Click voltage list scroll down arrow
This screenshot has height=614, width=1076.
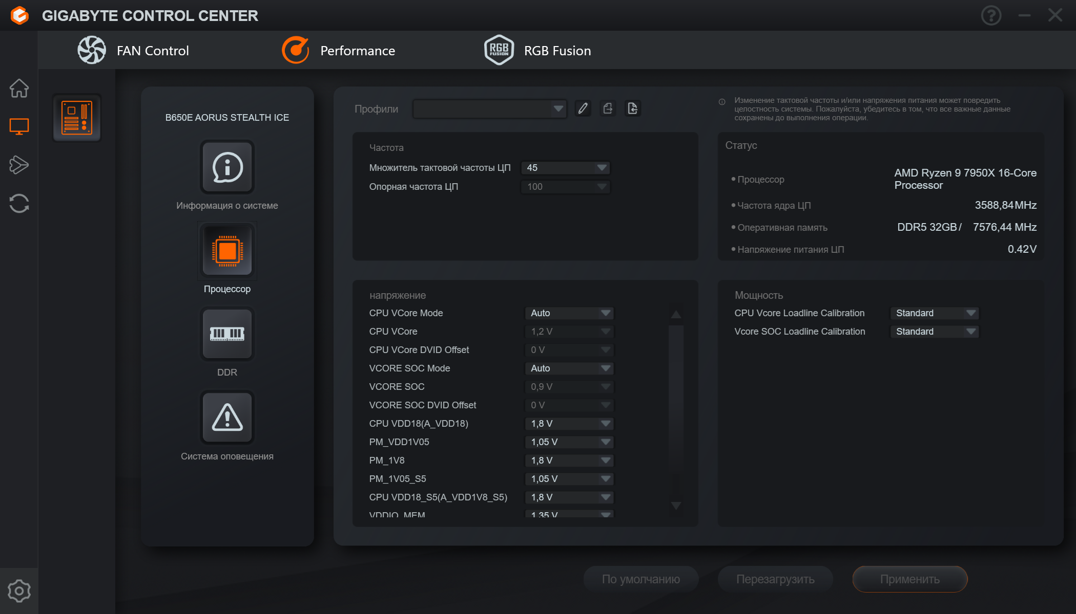676,506
